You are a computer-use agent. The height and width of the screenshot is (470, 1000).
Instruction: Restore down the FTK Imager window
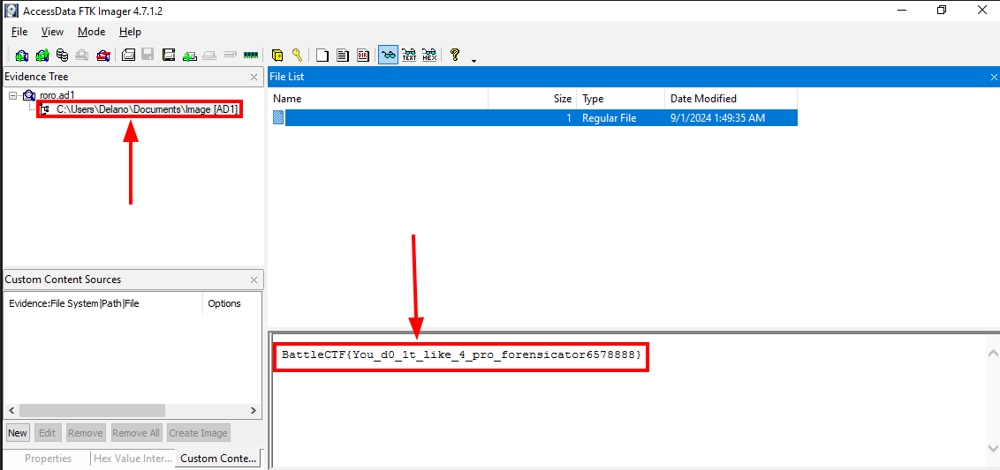942,11
